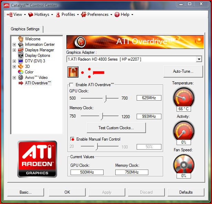Open the Preferences dropdown arrow

[x=111, y=14]
